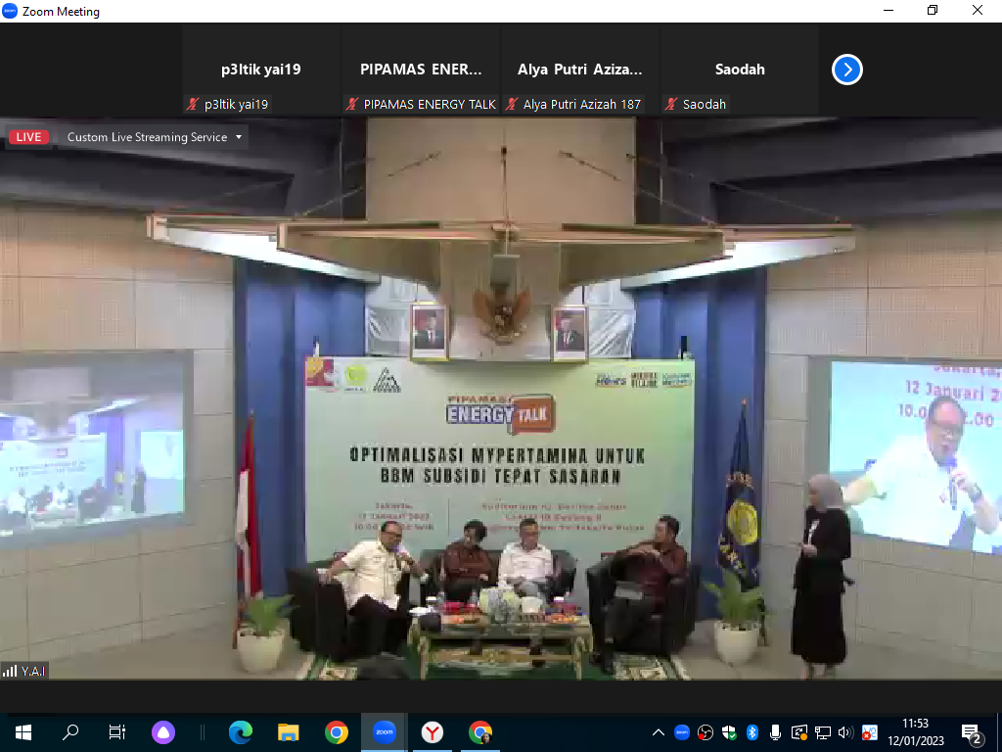Click muted mic icon beside p3ltik yai19
This screenshot has width=1002, height=752.
pyautogui.click(x=193, y=104)
